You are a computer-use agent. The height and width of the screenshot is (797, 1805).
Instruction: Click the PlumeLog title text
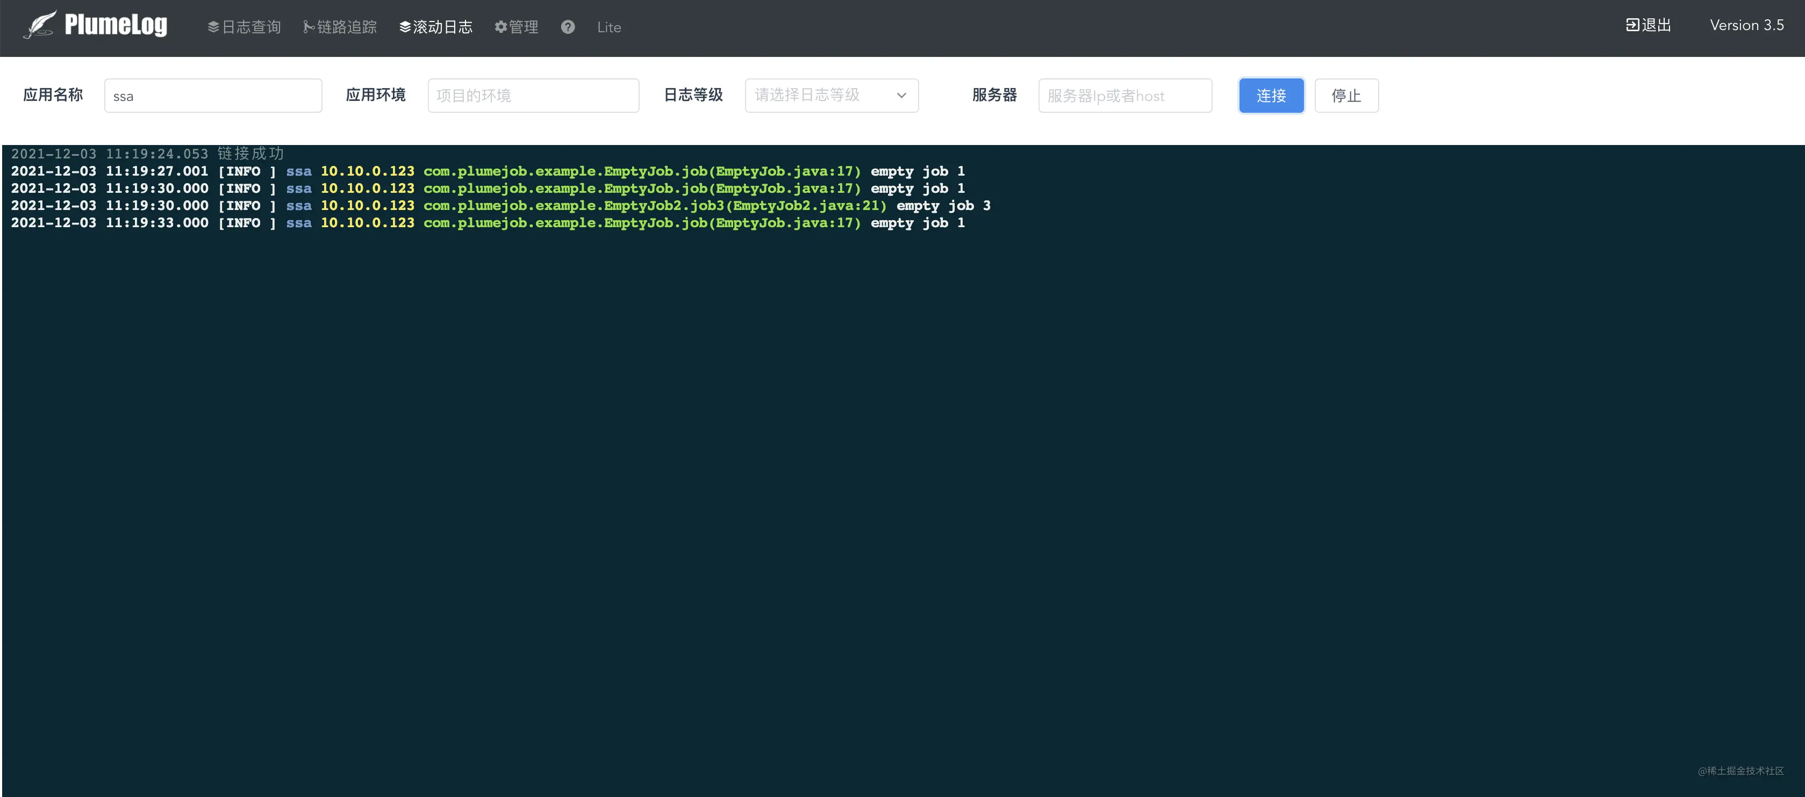click(116, 25)
